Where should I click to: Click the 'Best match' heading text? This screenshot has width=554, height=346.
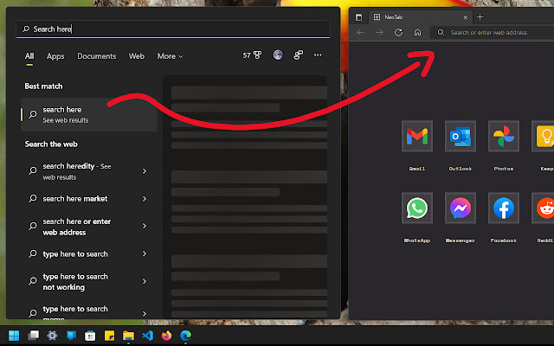(43, 86)
